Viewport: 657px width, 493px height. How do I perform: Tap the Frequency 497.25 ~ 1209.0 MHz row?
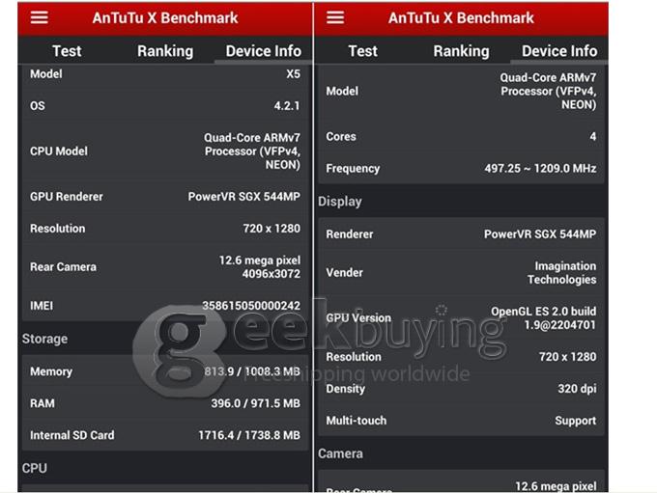(461, 168)
